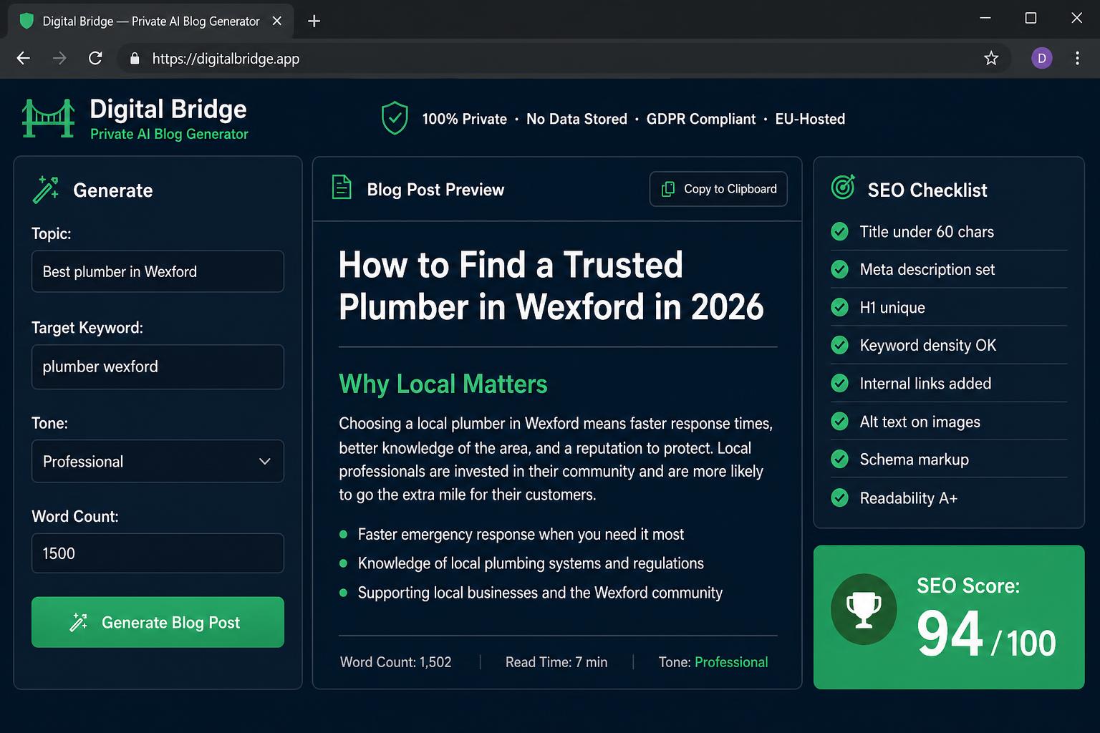Click the Topic input field
Viewport: 1100px width, 733px height.
[158, 271]
